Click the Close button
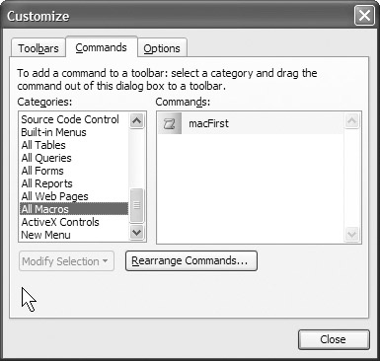380x361 pixels. [x=334, y=339]
